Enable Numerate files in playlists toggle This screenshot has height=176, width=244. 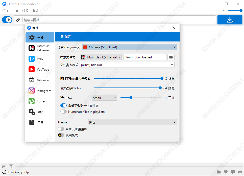[x=63, y=112]
